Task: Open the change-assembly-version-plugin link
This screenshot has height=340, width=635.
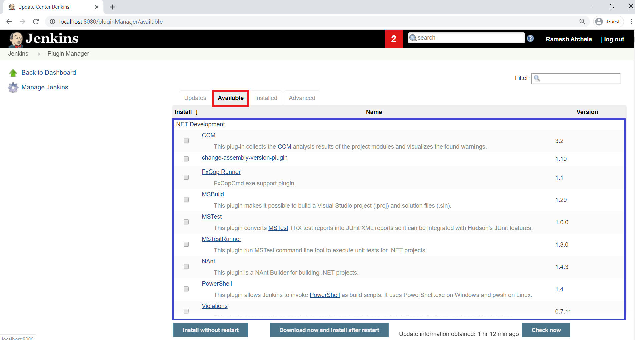Action: (245, 158)
